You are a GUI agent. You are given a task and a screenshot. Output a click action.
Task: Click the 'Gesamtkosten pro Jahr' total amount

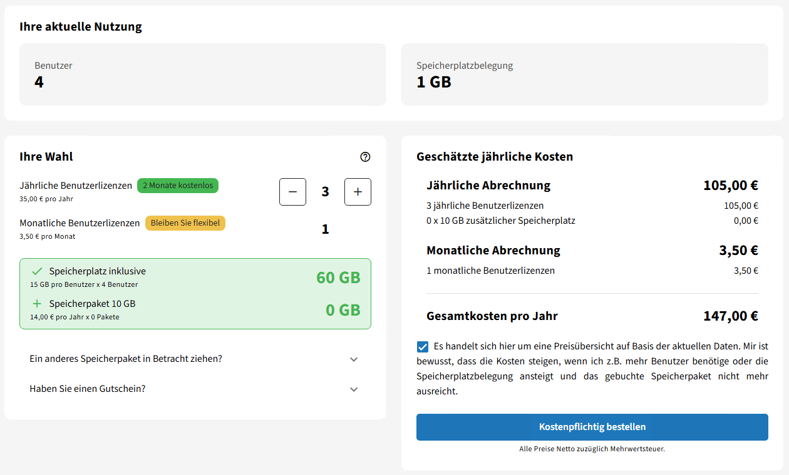click(x=730, y=316)
